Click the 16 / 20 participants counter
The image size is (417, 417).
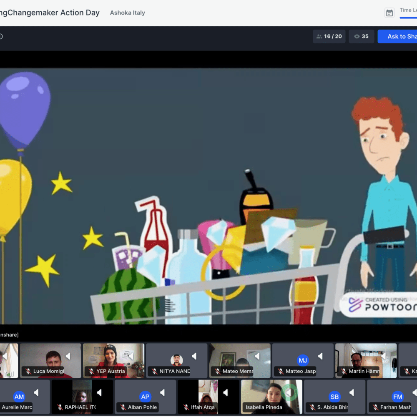tap(329, 36)
